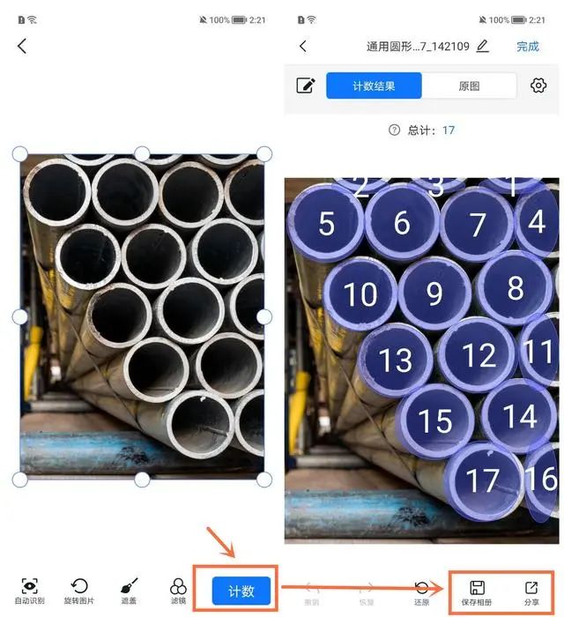This screenshot has height=617, width=564.
Task: Tap the 自动识别 auto-detect icon
Action: tap(29, 591)
